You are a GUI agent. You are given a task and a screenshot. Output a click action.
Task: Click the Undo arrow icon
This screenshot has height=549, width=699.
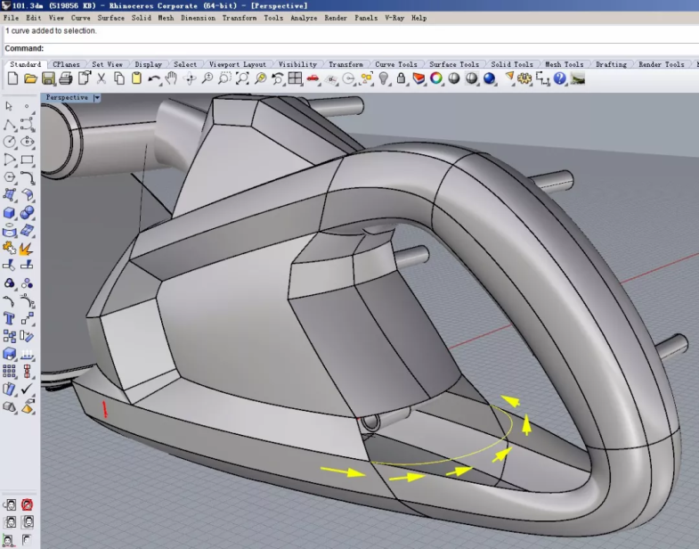155,78
